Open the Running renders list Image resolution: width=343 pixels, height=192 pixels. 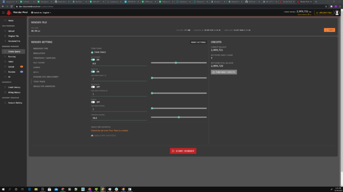(x=12, y=56)
